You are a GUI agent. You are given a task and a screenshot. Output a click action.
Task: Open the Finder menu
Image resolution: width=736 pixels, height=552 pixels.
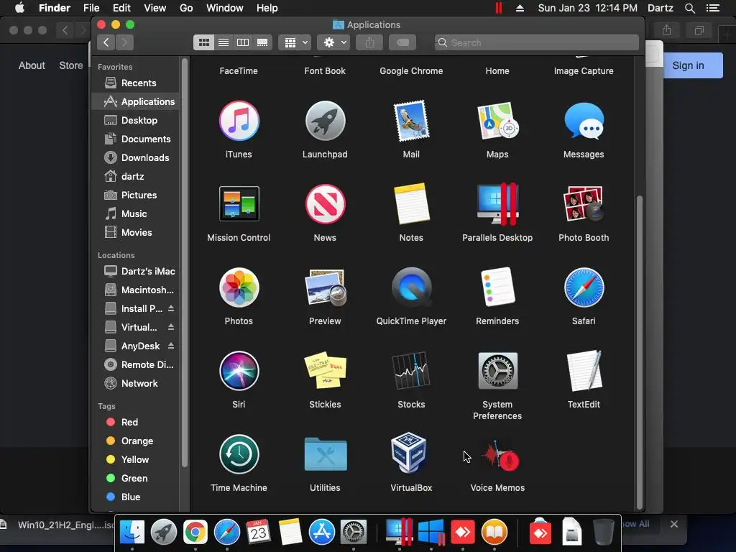tap(55, 8)
